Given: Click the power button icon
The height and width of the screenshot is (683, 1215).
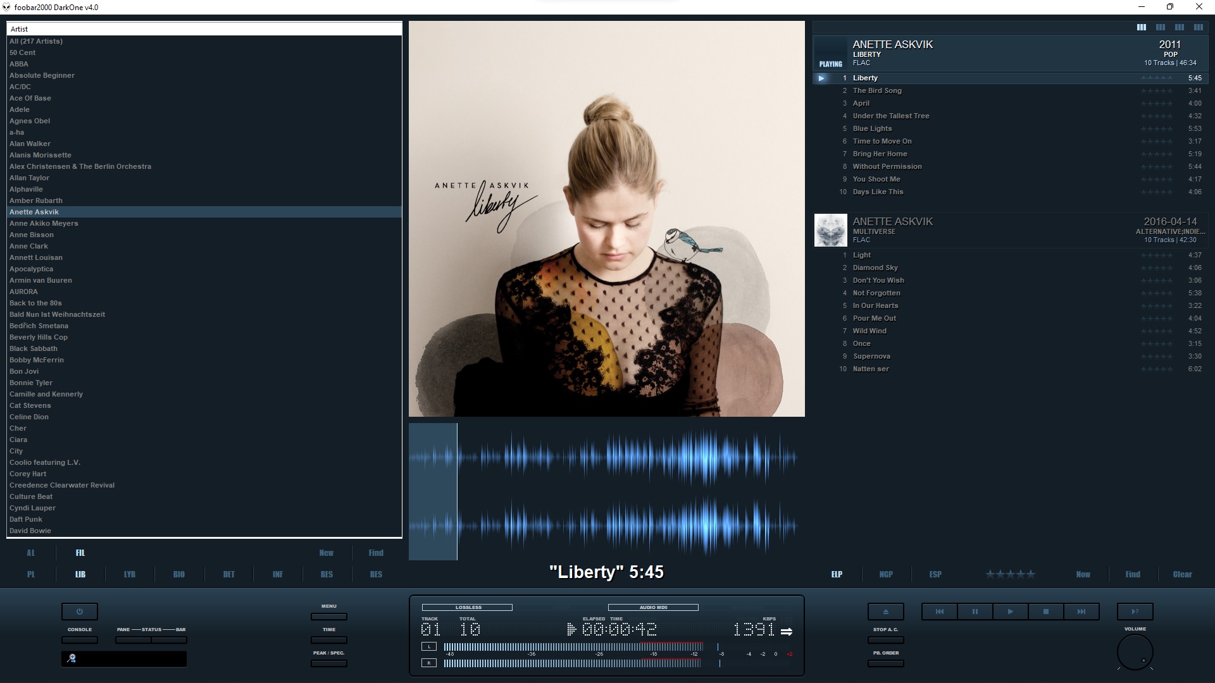Looking at the screenshot, I should click(x=80, y=612).
